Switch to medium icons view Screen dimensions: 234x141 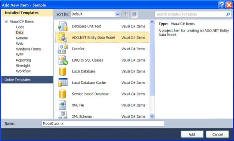(134, 14)
